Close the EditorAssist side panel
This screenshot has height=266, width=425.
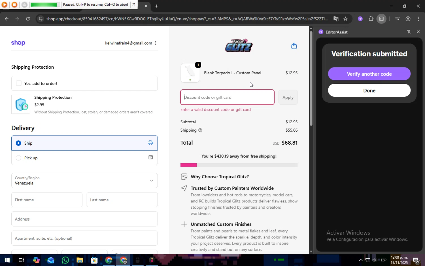point(418,32)
